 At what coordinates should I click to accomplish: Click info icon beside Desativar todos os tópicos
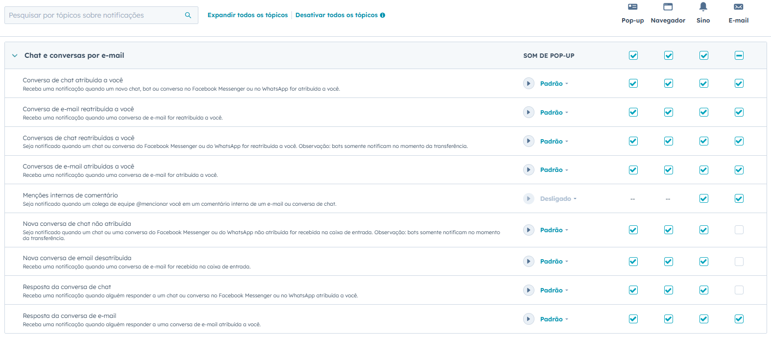click(383, 15)
